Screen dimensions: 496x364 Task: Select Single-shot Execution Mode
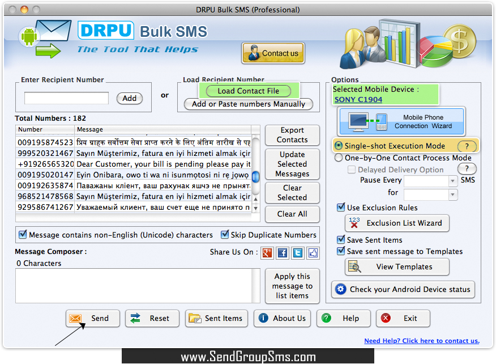tap(339, 146)
